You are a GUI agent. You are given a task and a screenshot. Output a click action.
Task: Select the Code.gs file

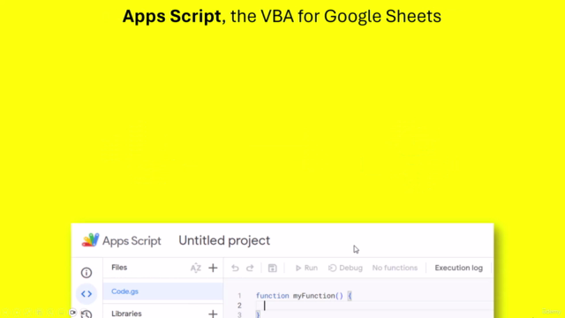pyautogui.click(x=162, y=291)
